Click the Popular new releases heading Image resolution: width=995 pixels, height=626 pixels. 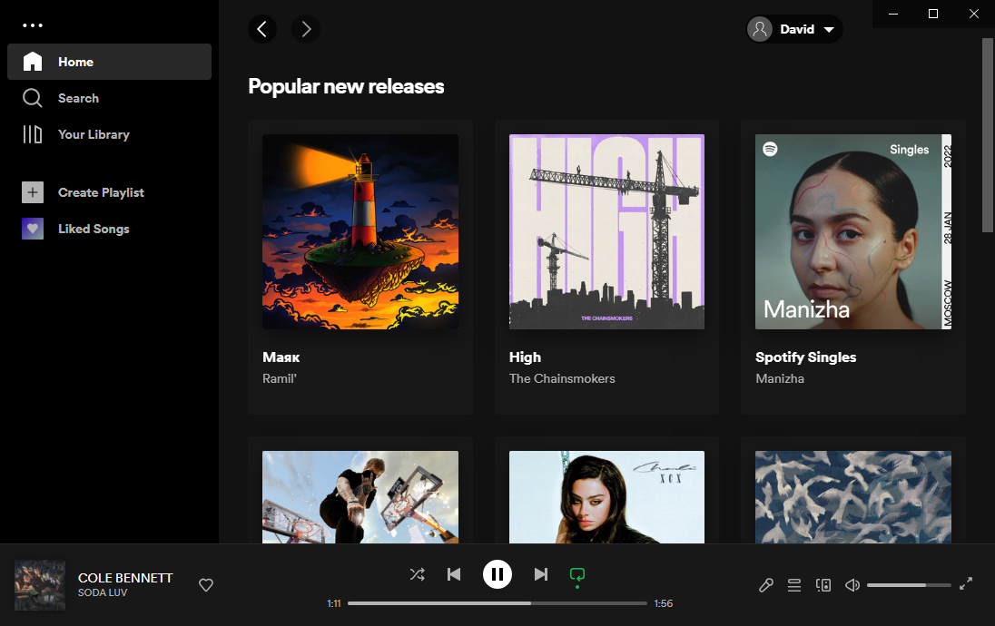[x=346, y=86]
